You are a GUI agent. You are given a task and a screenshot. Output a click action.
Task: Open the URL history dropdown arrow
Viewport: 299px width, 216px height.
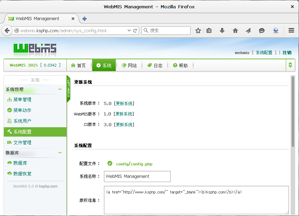[129, 31]
